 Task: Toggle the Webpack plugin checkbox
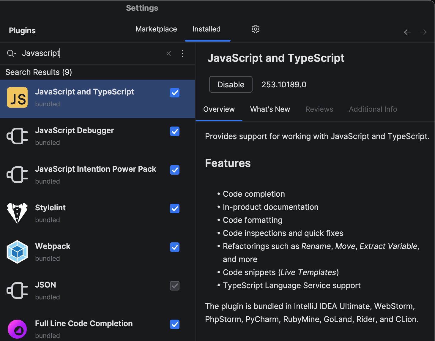point(175,247)
